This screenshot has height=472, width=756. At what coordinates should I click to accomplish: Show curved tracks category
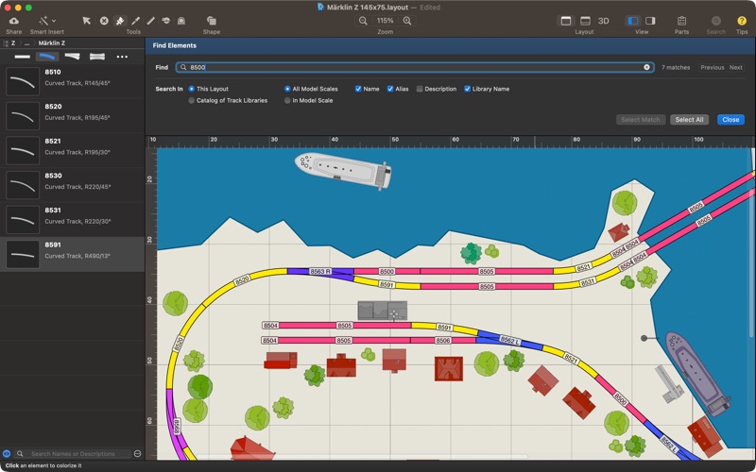click(x=47, y=57)
